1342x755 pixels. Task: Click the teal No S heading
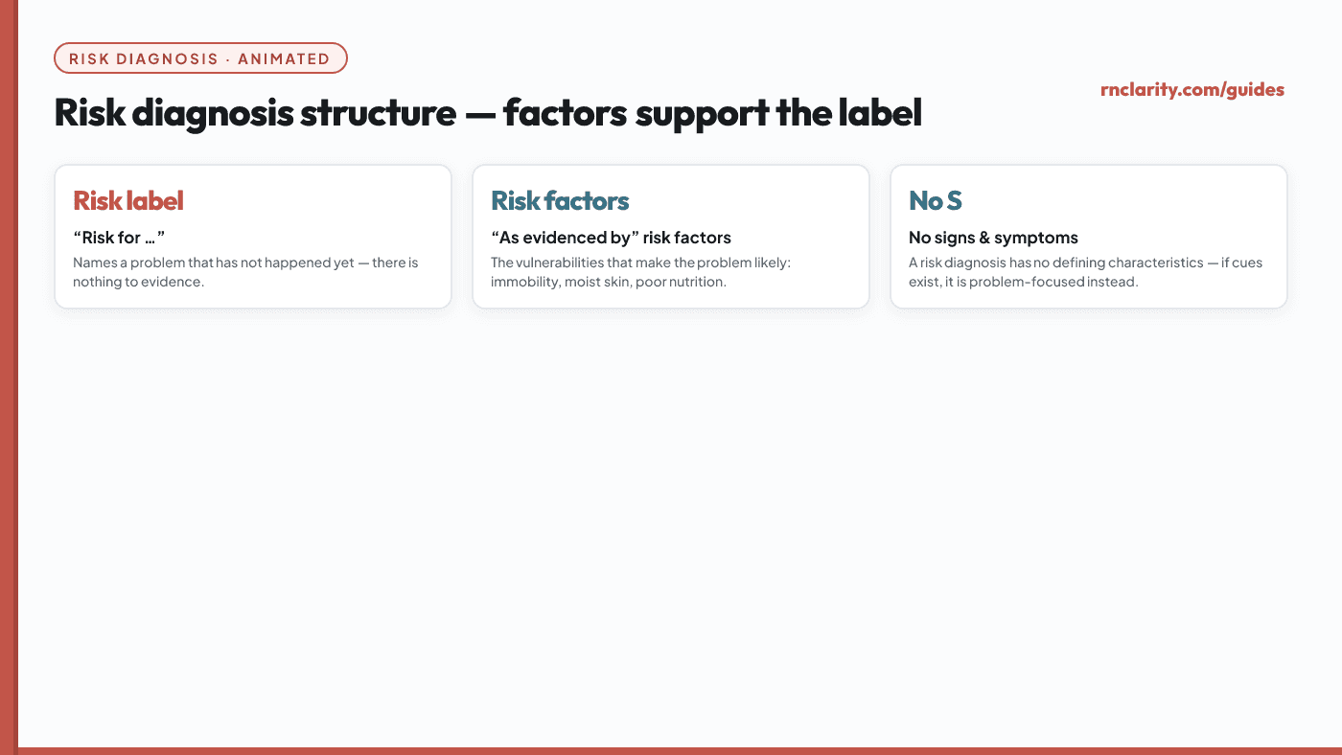936,201
